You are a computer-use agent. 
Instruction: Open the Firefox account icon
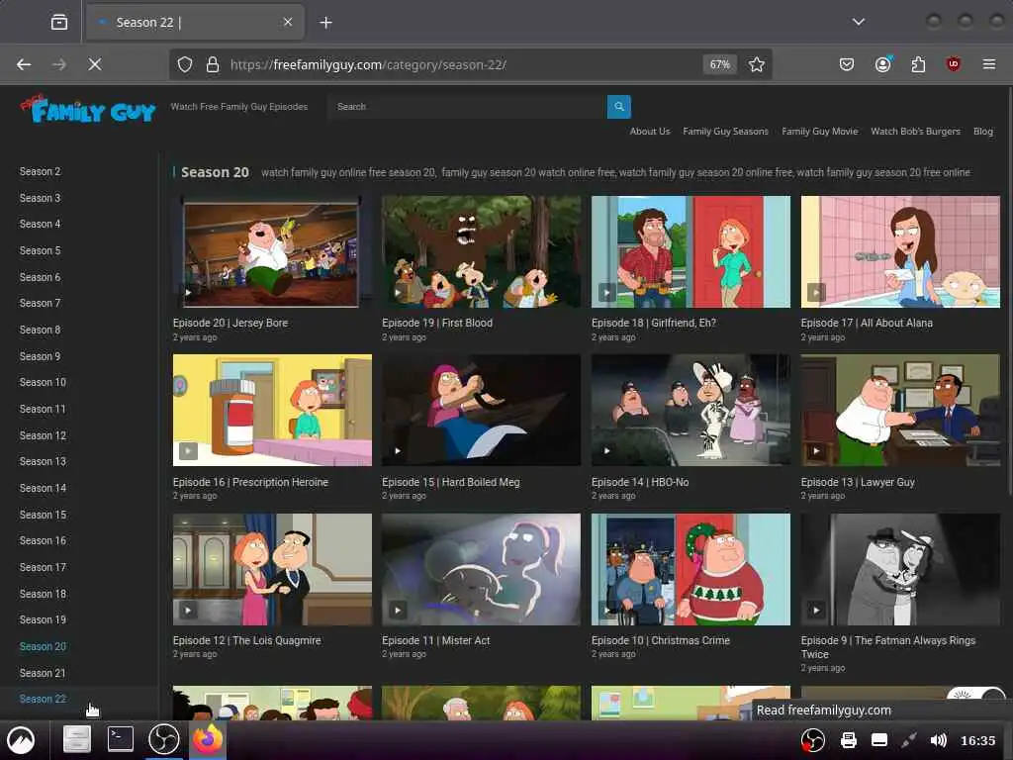coord(883,64)
